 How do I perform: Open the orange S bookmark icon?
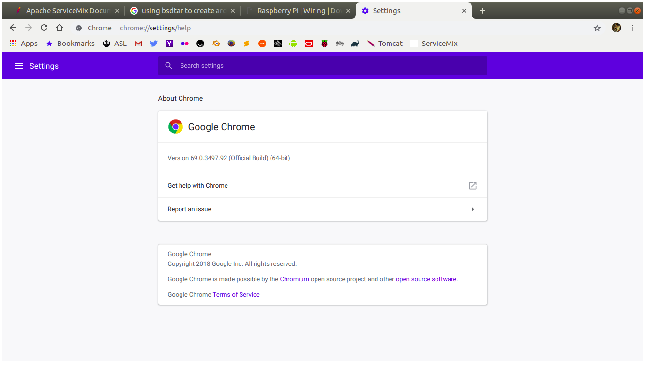[247, 44]
